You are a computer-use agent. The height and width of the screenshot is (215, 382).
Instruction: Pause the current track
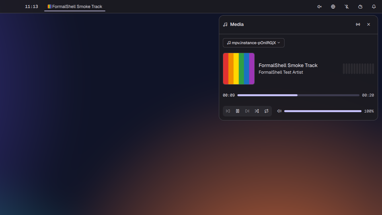[x=238, y=111]
